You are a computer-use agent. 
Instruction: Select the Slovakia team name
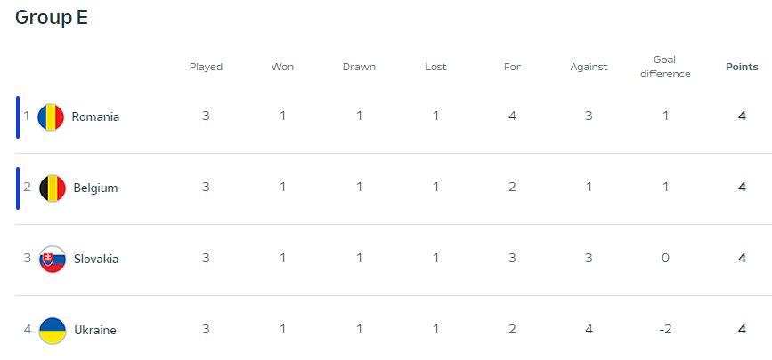(95, 259)
